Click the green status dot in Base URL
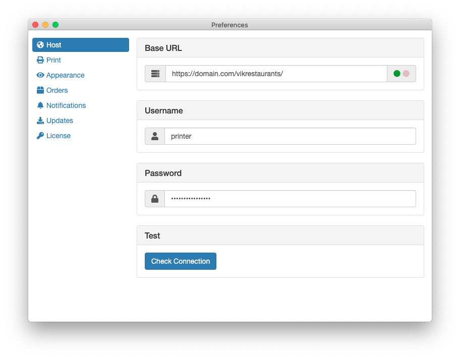The image size is (460, 359). point(397,74)
